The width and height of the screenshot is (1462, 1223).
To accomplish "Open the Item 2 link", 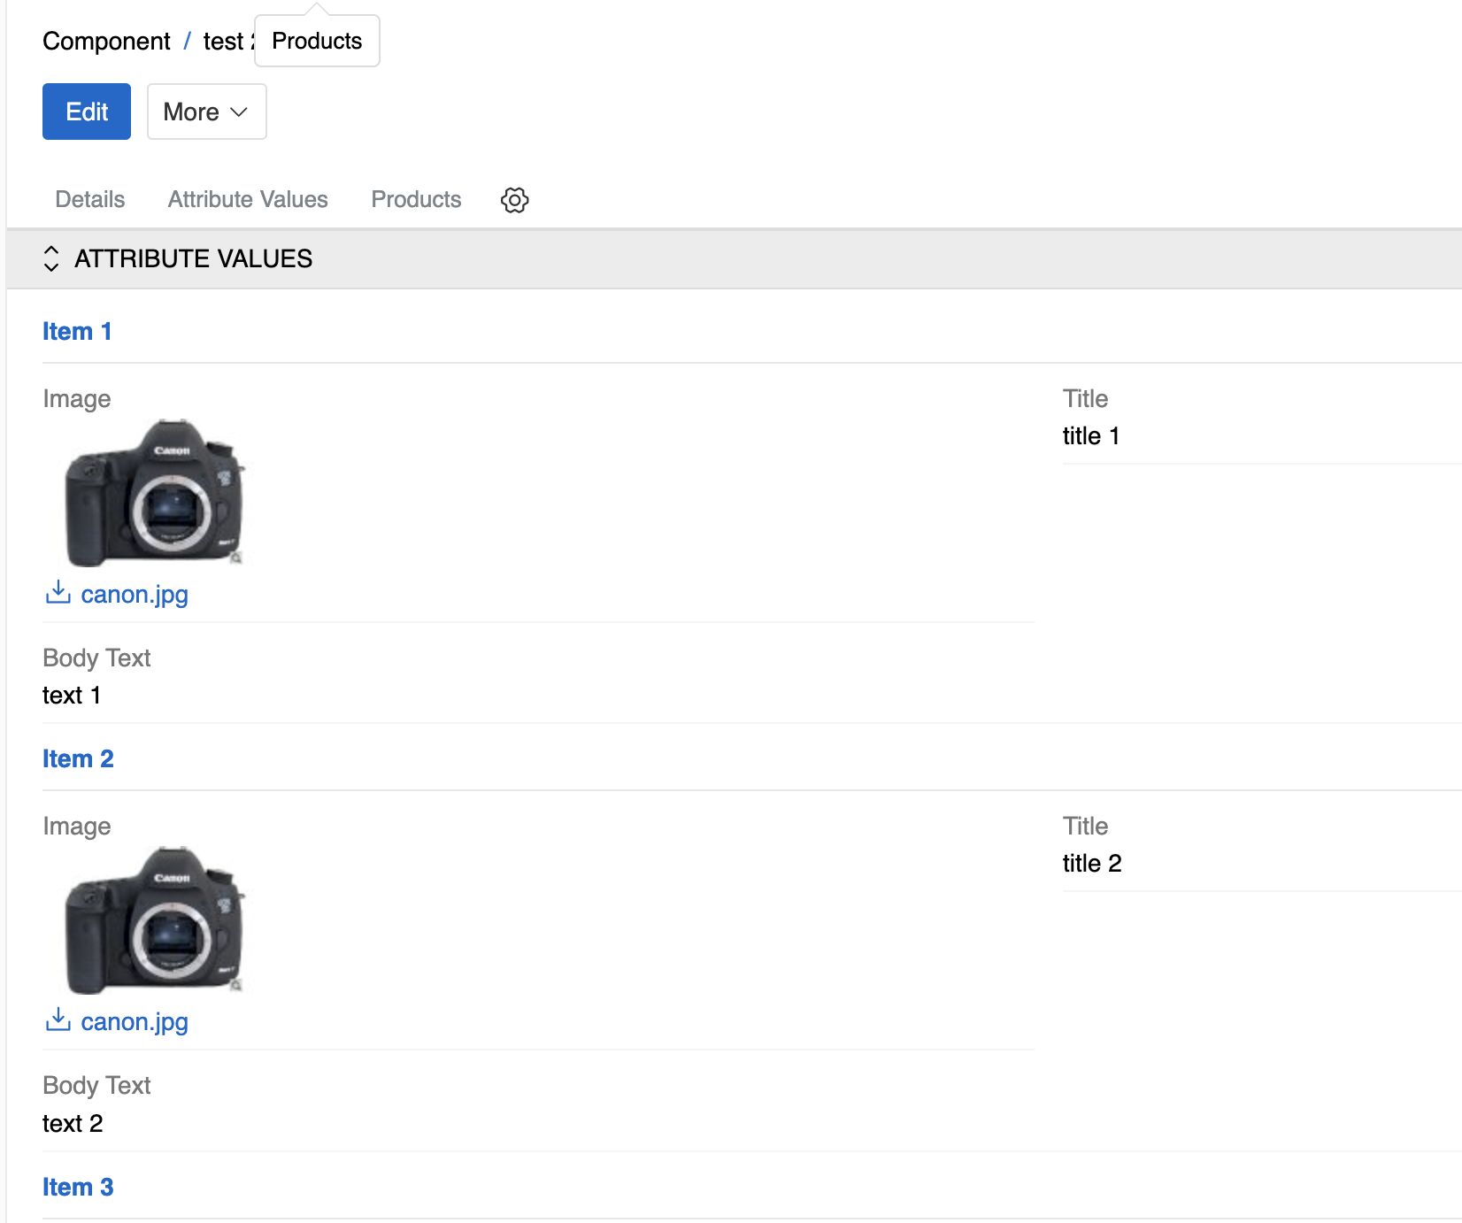I will click(78, 759).
